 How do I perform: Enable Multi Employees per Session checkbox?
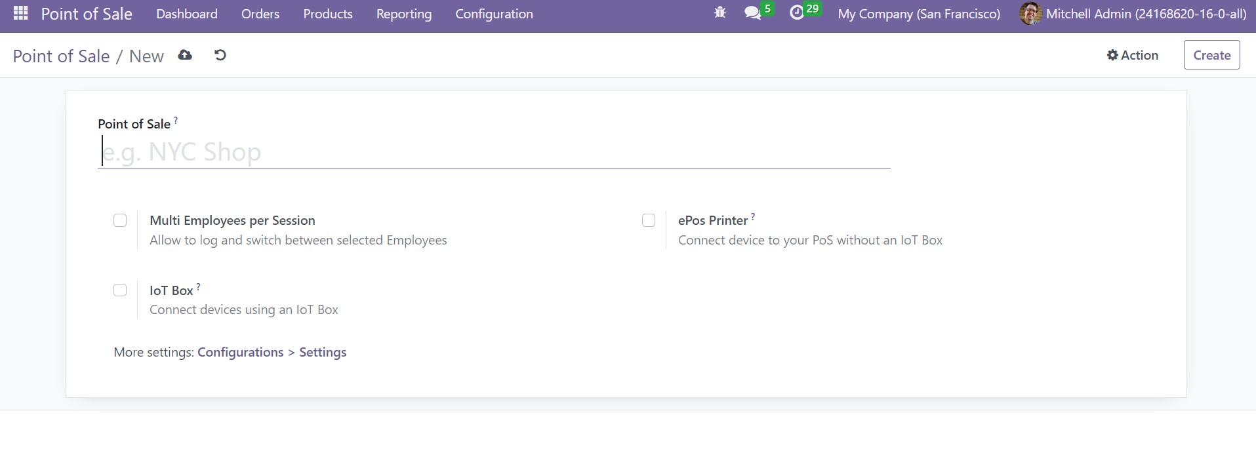pos(120,220)
